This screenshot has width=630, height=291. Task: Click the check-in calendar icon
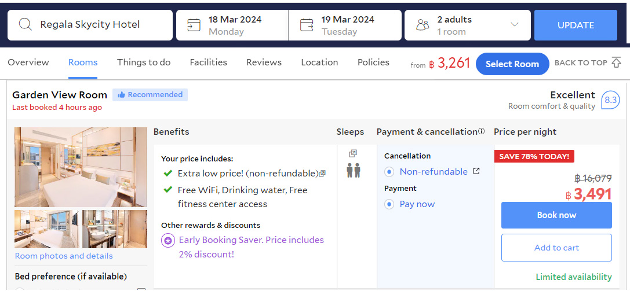[193, 25]
